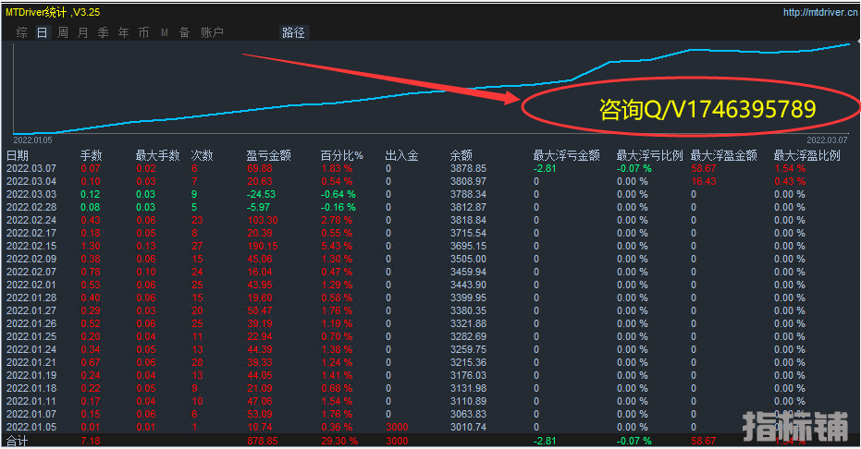
Task: Open the 季 quarterly tab
Action: 103,32
